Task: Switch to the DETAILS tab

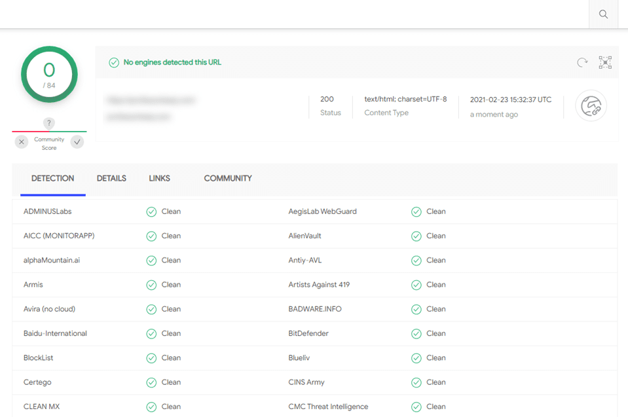Action: click(x=111, y=178)
